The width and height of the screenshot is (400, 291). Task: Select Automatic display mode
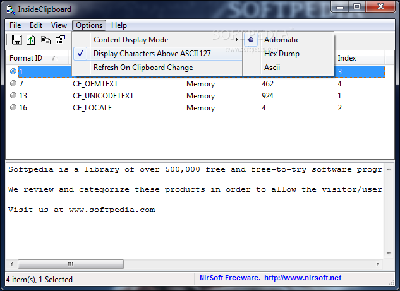[288, 40]
